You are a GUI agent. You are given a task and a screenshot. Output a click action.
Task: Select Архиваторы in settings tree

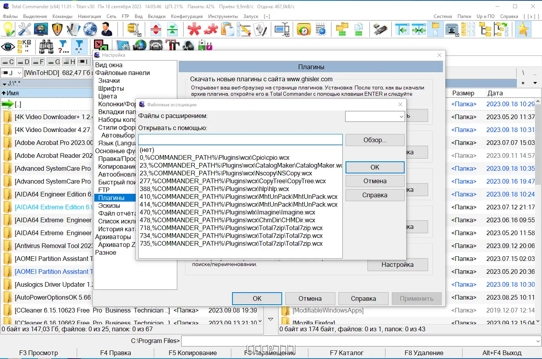tap(113, 237)
